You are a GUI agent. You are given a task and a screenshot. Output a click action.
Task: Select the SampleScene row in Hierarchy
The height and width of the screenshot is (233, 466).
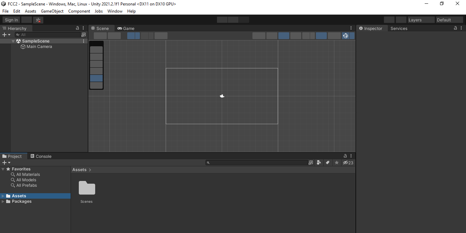point(44,41)
